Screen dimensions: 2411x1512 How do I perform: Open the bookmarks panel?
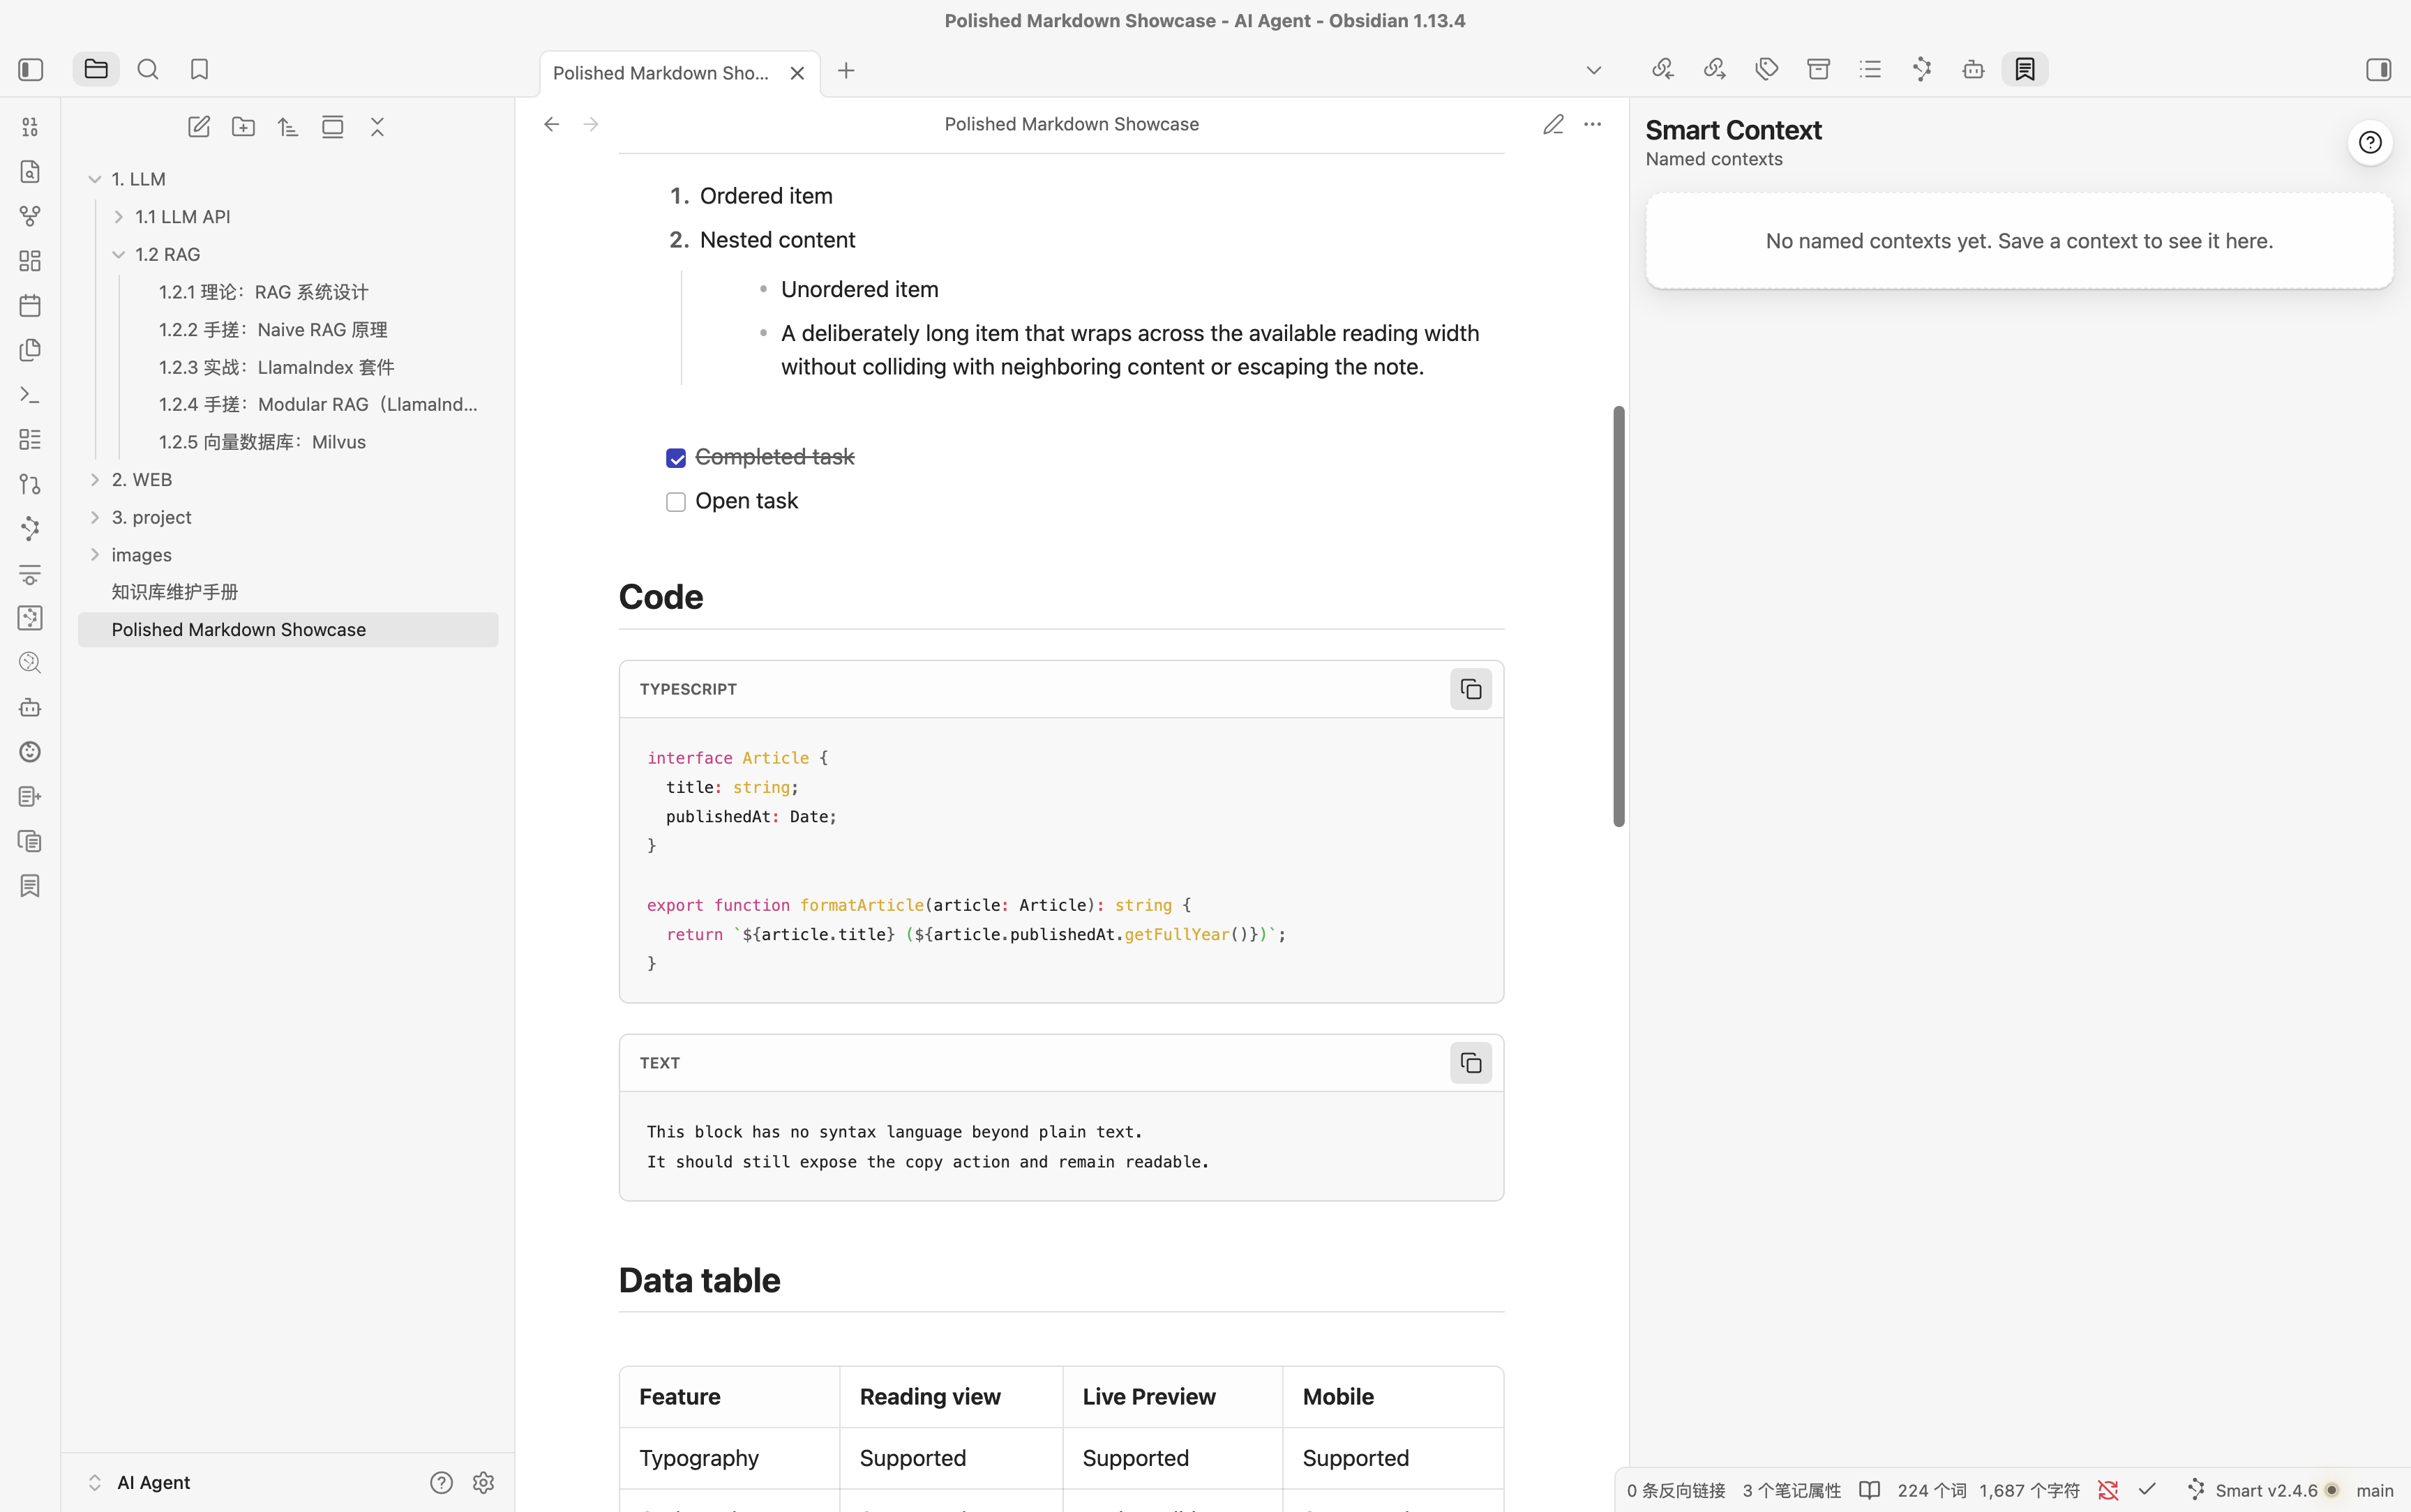(200, 69)
